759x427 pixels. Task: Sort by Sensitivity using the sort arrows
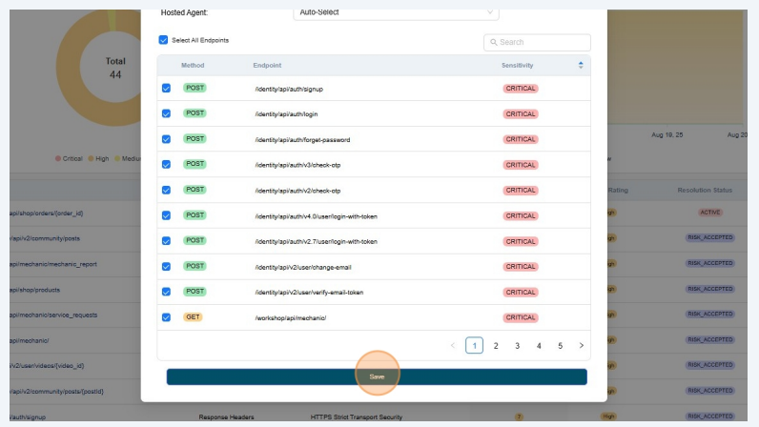(x=581, y=65)
